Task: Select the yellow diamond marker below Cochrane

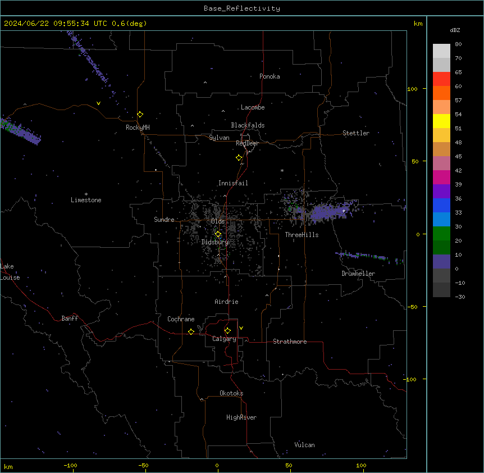Action: pyautogui.click(x=191, y=331)
